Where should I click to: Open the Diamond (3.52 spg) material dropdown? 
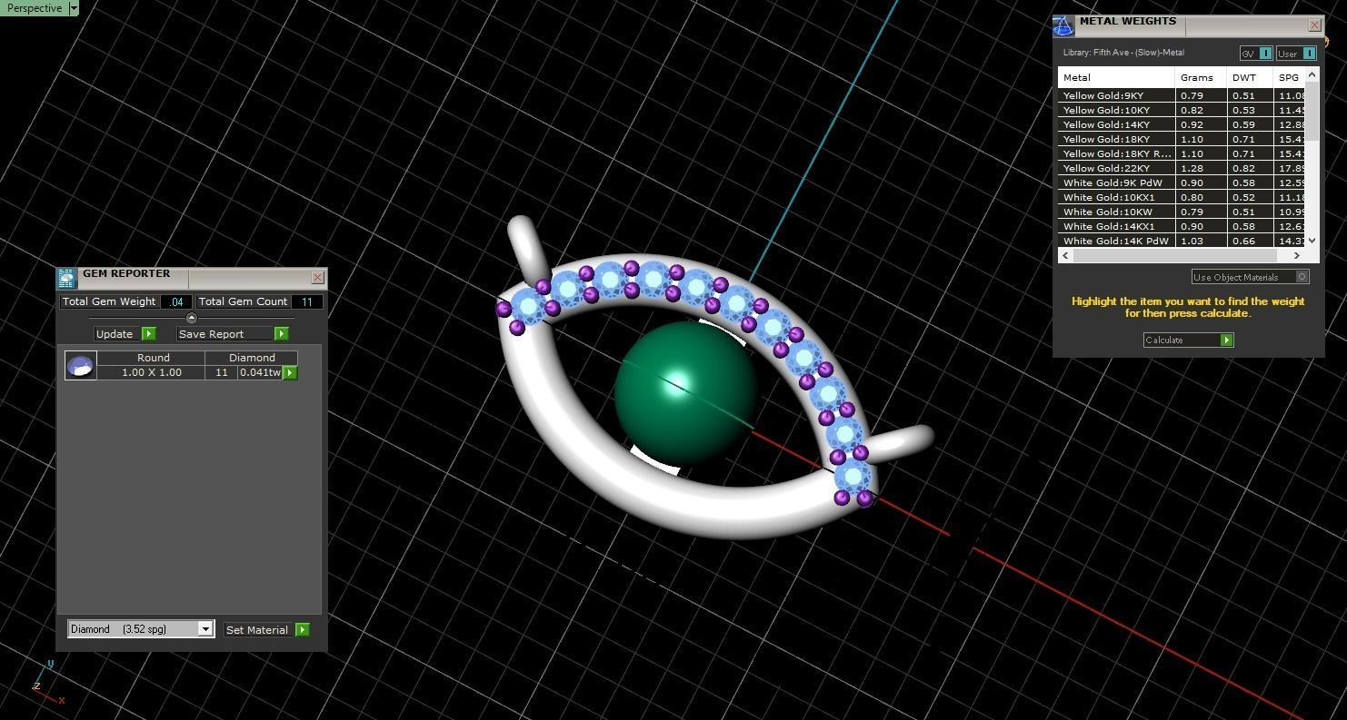click(141, 629)
